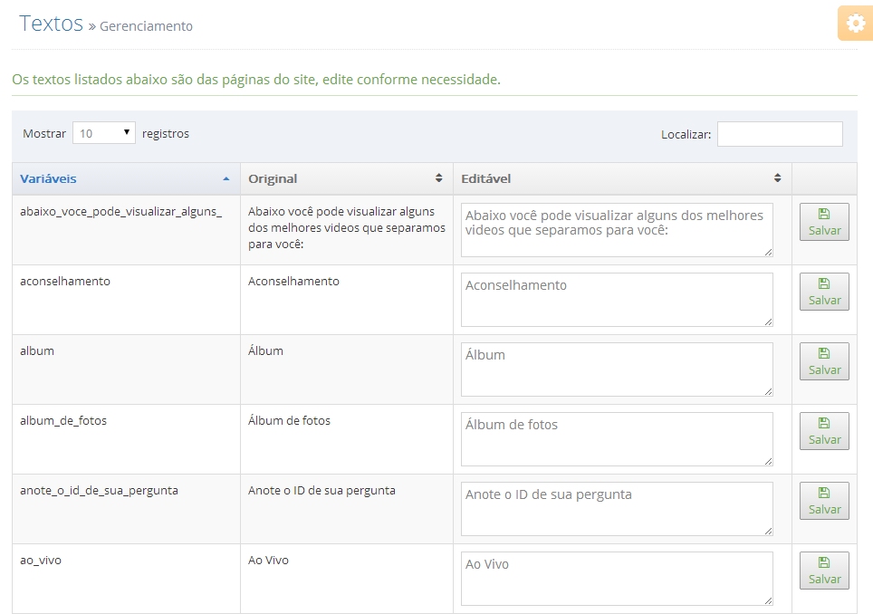Click Salvar for ao_vivo row
Image resolution: width=873 pixels, height=614 pixels.
coord(824,571)
